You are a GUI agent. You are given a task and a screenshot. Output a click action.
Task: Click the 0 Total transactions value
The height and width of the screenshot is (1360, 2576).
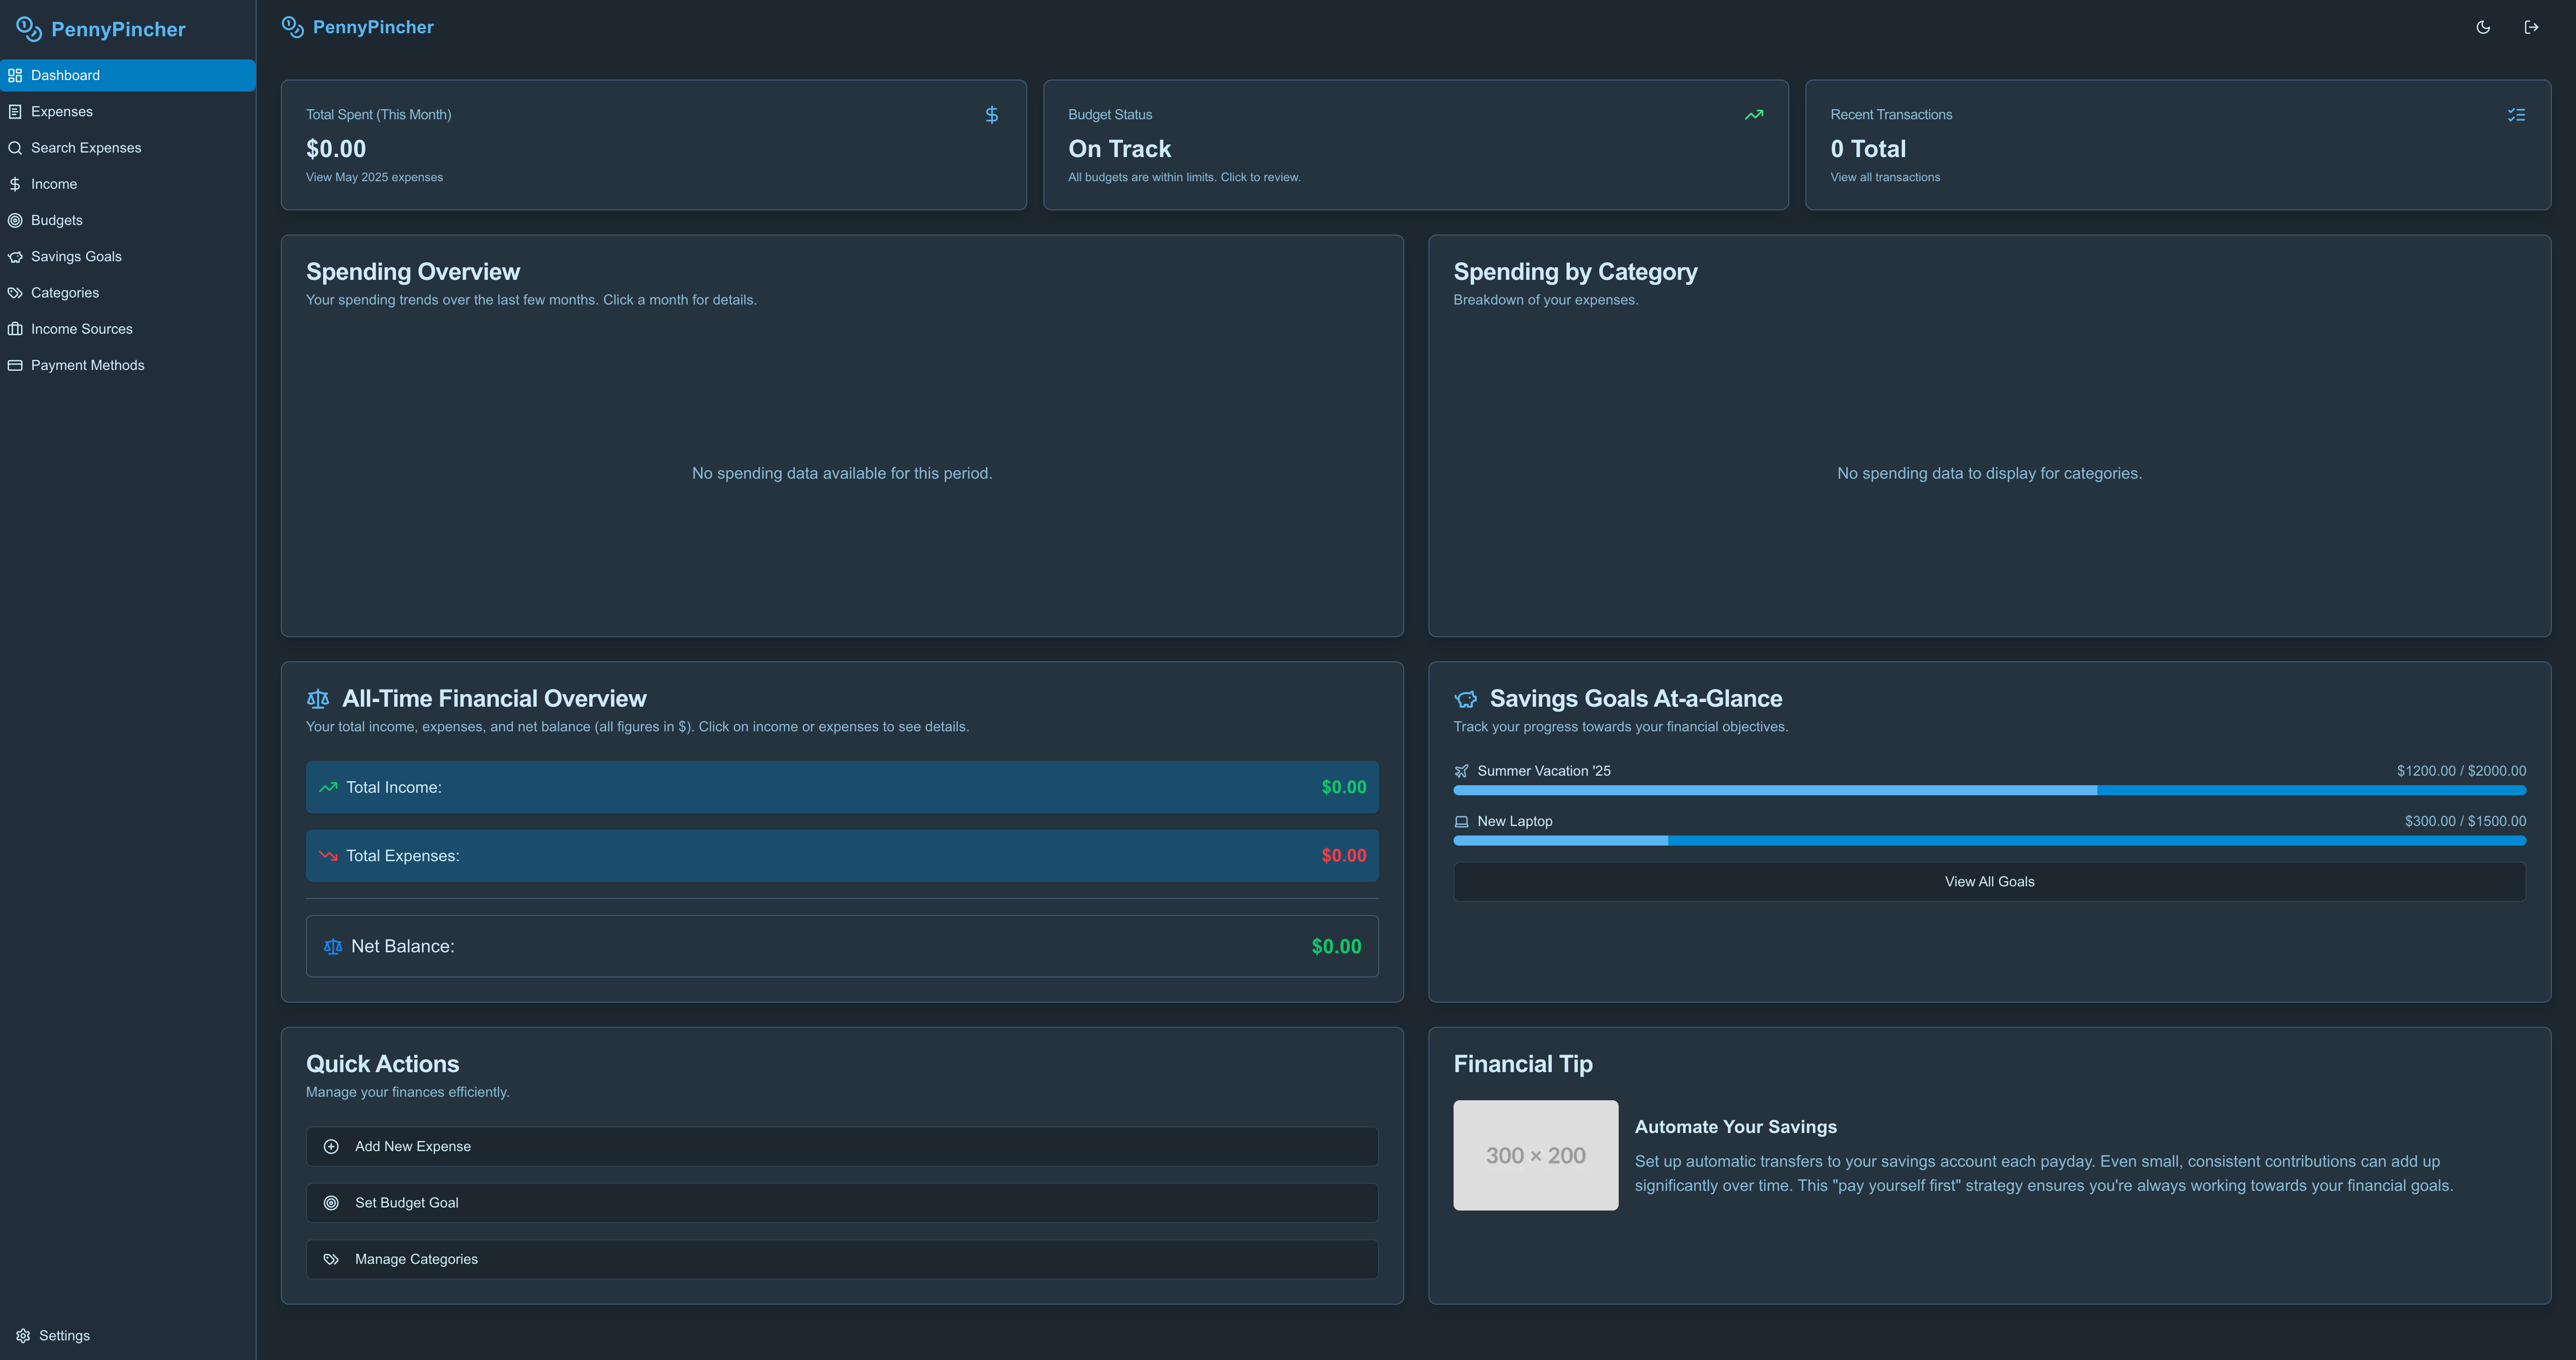click(x=1868, y=149)
